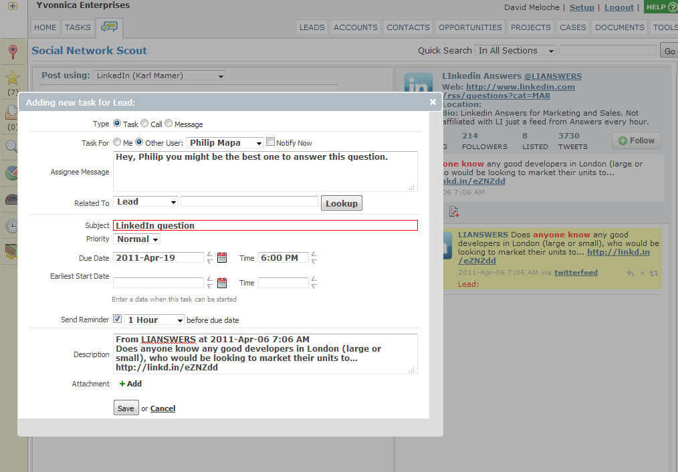The width and height of the screenshot is (678, 472).
Task: Open the Post using LinkedIn dropdown
Action: tap(159, 76)
